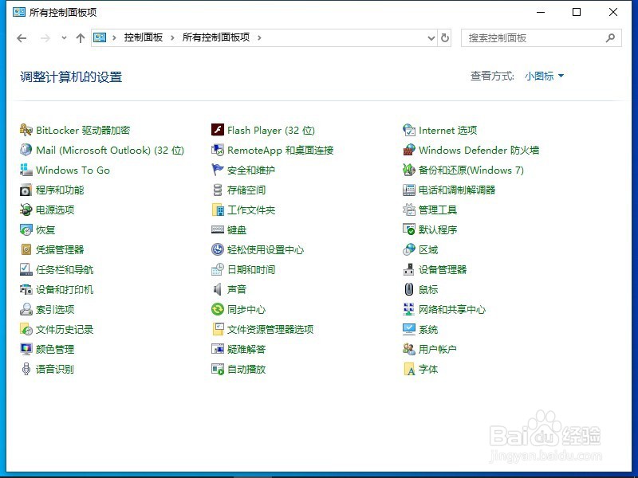Screen dimensions: 638x478
Task: Open the 查看方式 小图标 dropdown
Action: point(544,76)
